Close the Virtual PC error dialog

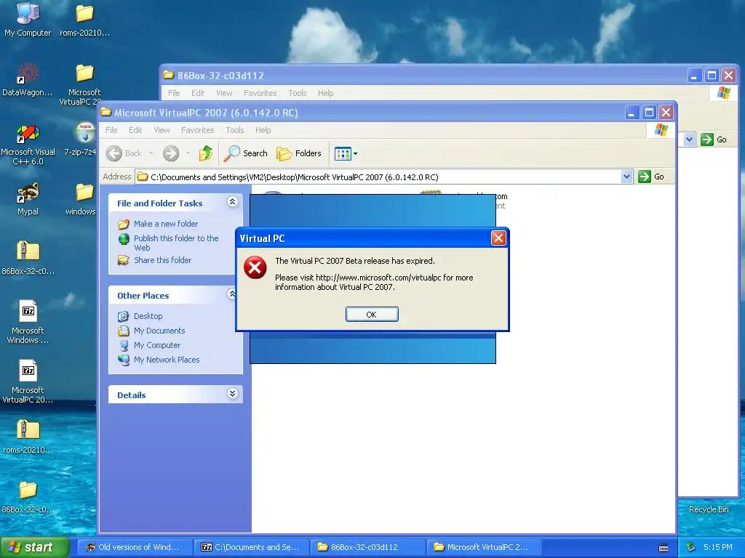click(498, 238)
